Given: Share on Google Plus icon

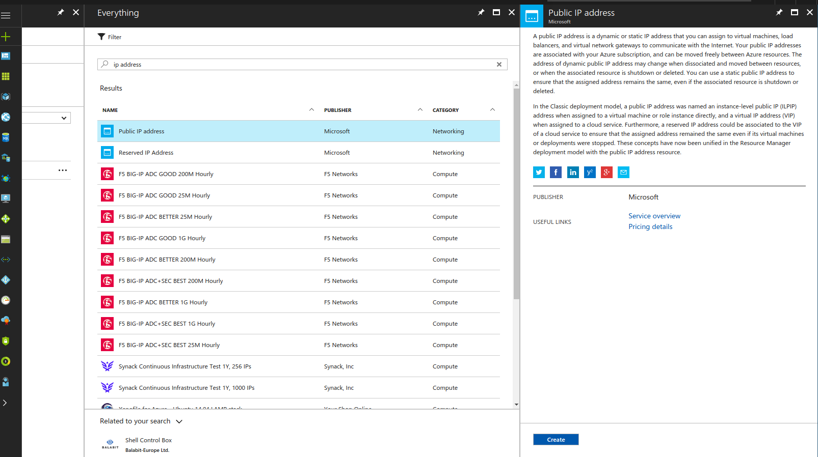Looking at the screenshot, I should (606, 173).
